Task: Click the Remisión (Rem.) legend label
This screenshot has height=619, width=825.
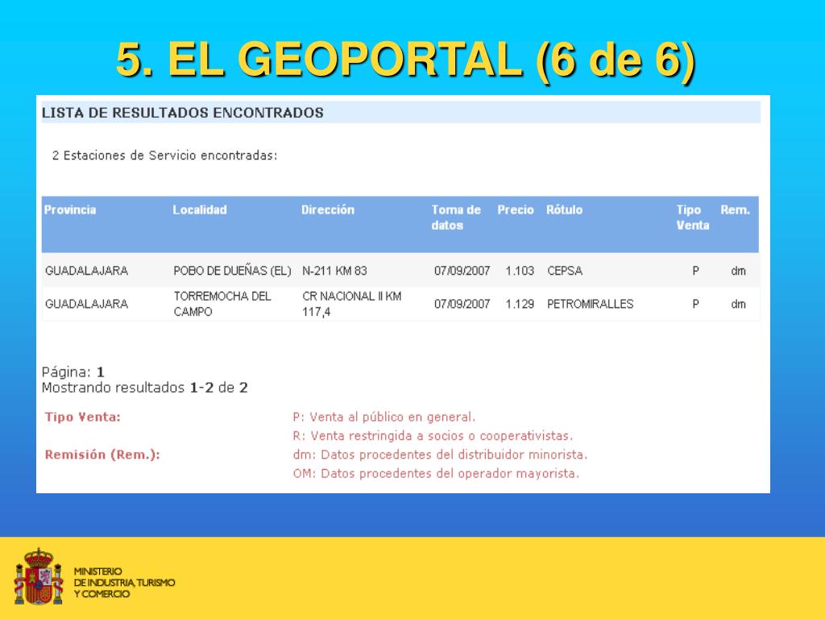Action: pyautogui.click(x=102, y=455)
